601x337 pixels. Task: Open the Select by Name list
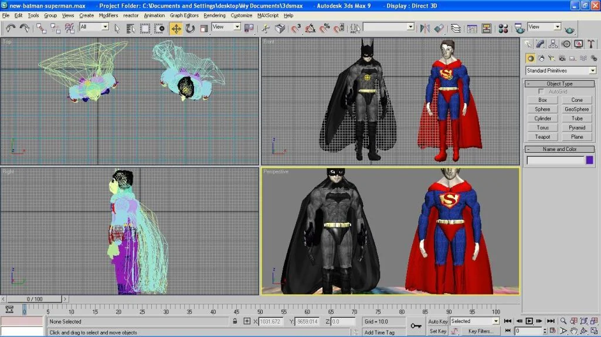[x=130, y=28]
